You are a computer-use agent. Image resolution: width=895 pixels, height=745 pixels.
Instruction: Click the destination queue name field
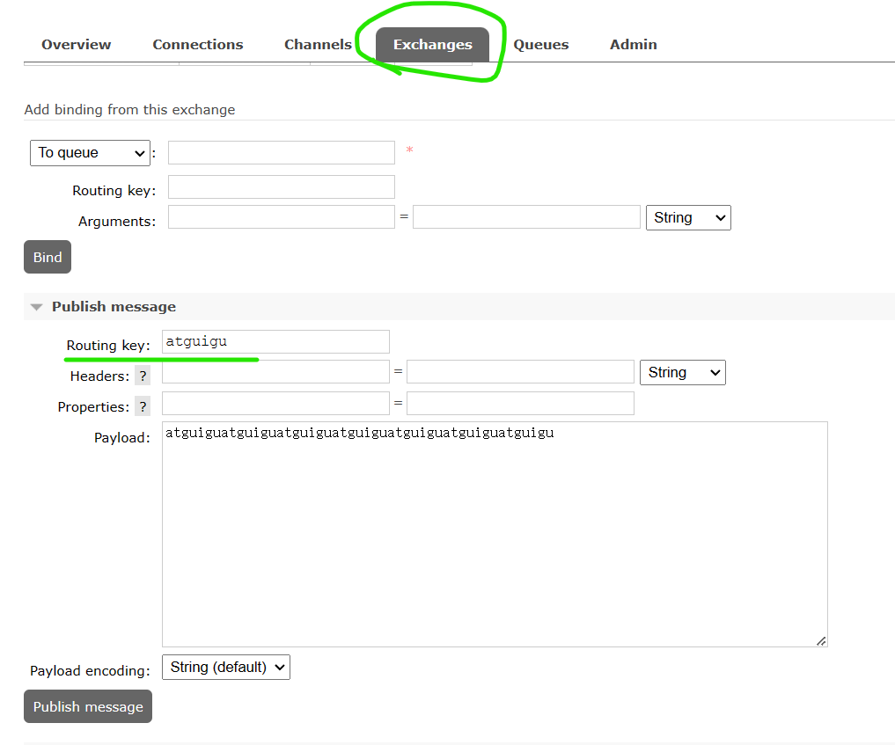pyautogui.click(x=282, y=153)
